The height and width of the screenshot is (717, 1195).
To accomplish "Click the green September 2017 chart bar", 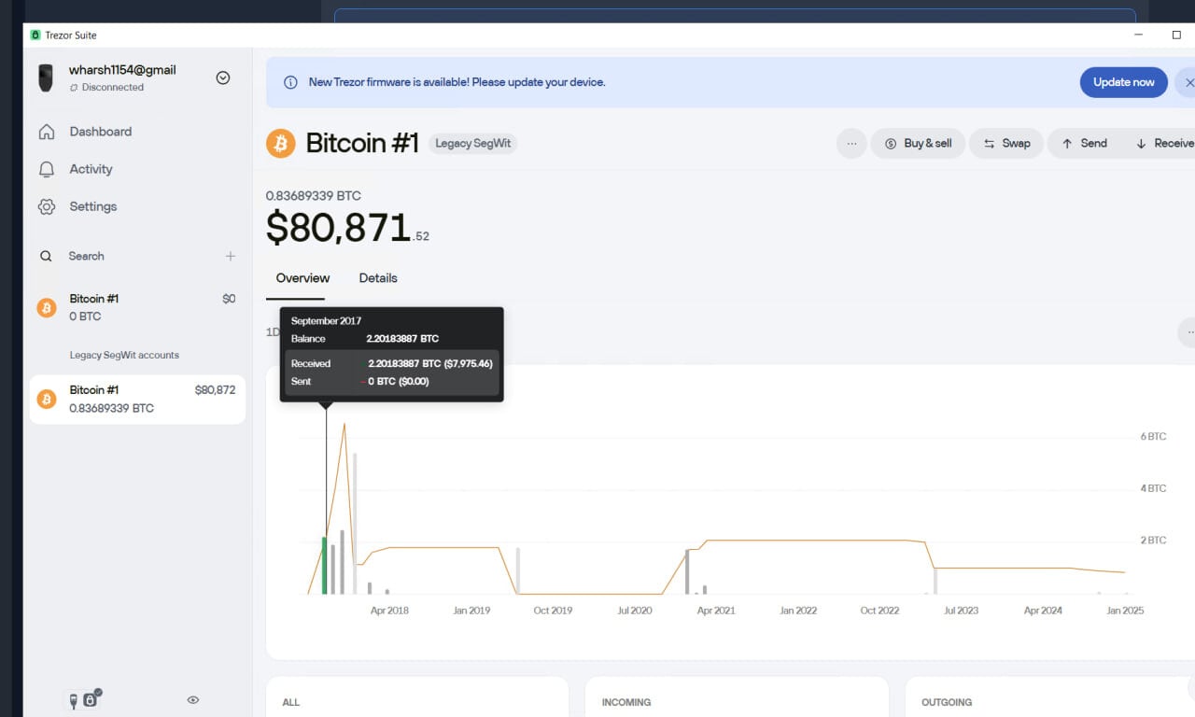I will [x=325, y=566].
